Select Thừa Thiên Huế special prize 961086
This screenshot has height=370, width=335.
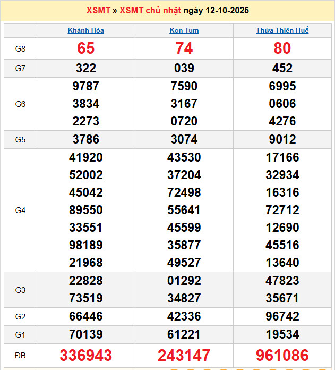[x=282, y=355]
